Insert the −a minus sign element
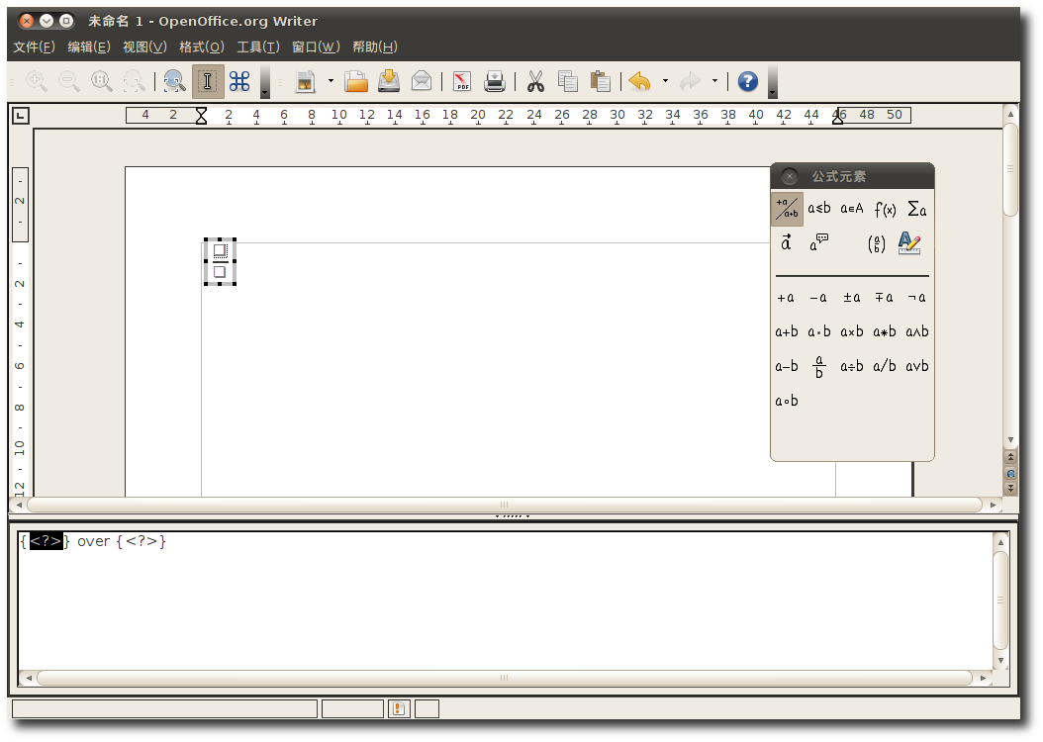Viewport: 1043px width, 742px height. (818, 297)
